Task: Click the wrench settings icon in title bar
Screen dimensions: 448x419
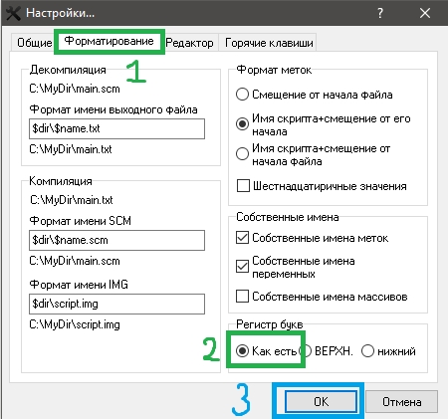Action: coord(13,13)
